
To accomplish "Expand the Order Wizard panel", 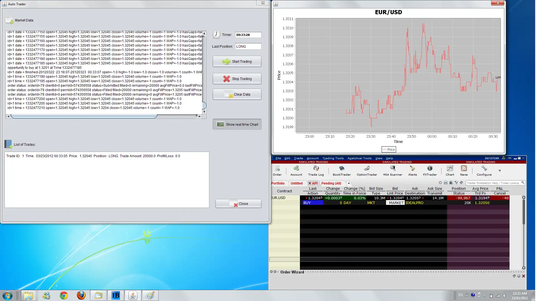I will [x=271, y=272].
